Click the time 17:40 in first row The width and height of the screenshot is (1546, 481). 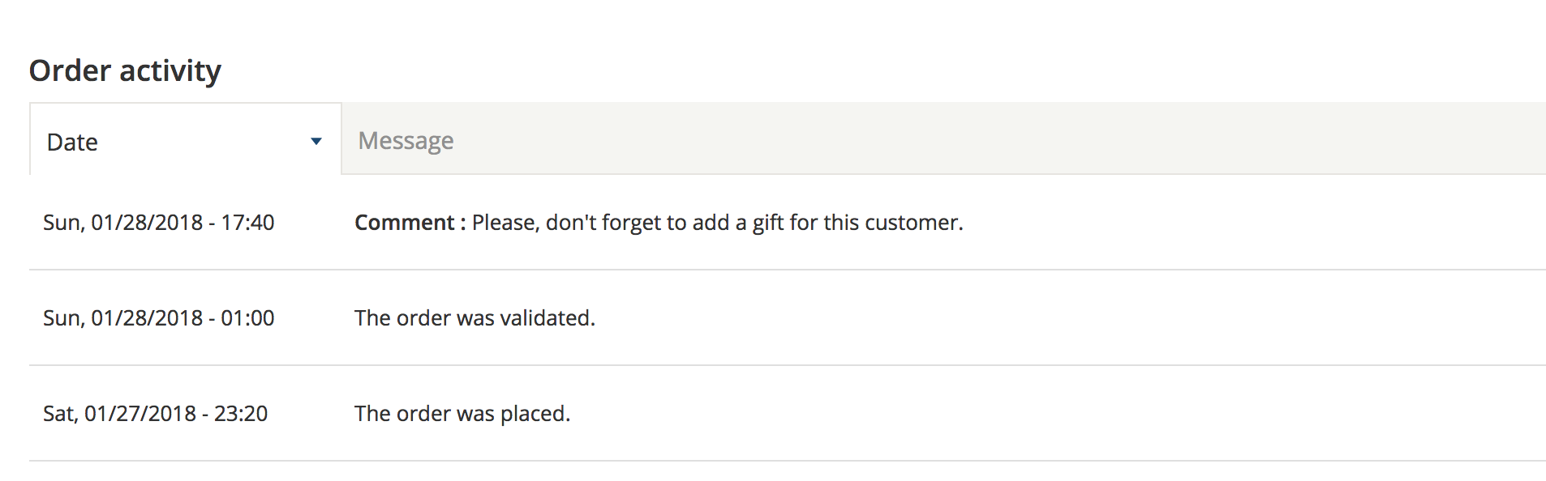248,222
